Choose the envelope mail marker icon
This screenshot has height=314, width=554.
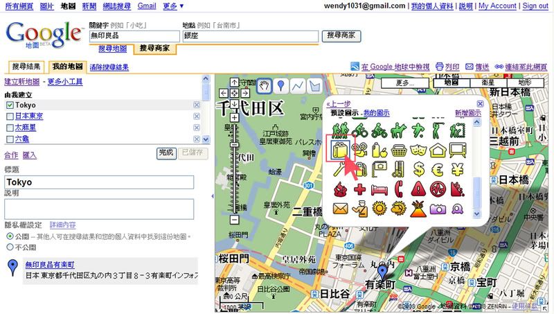click(340, 208)
